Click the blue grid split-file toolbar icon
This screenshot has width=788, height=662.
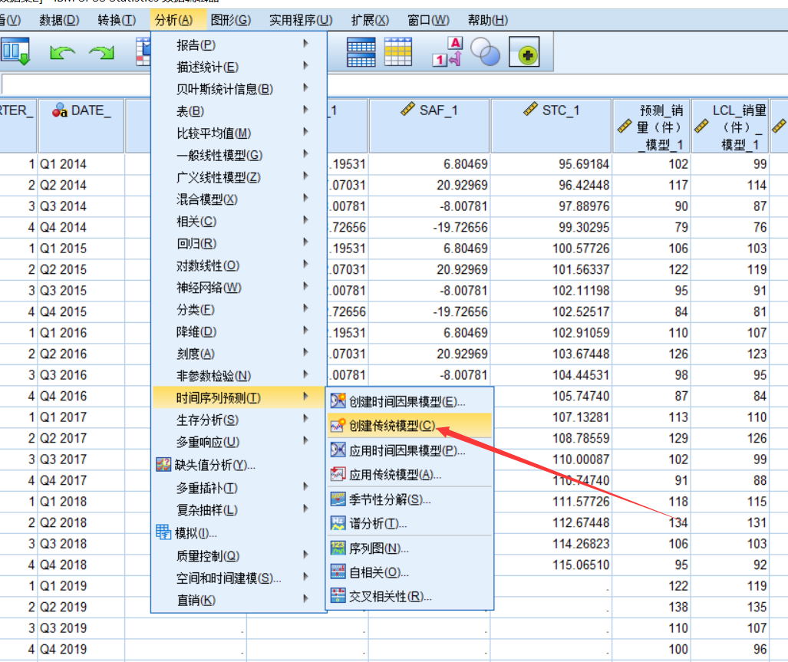pyautogui.click(x=361, y=52)
